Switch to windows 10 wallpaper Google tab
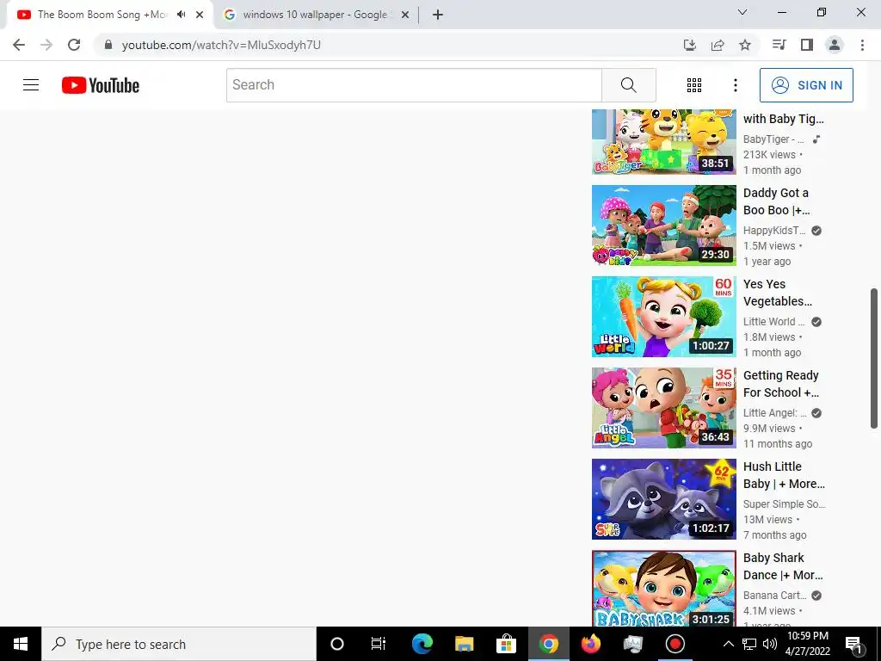Image resolution: width=881 pixels, height=661 pixels. point(315,15)
